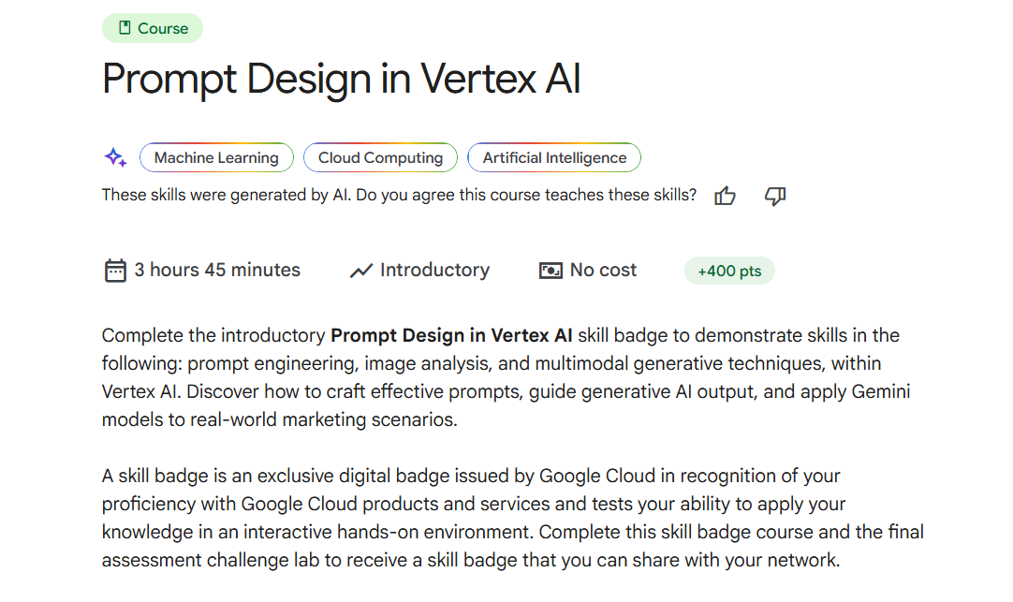Select the Course label at the top
Screen dimensions: 1013x602
click(153, 28)
